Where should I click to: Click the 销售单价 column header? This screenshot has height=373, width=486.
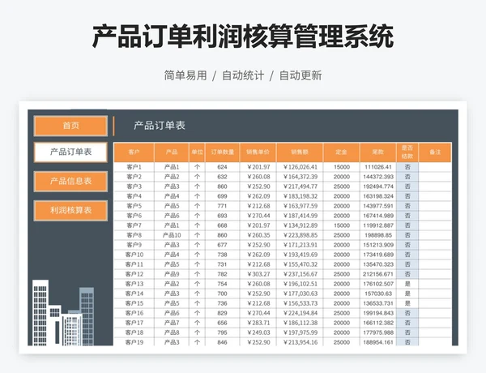click(258, 152)
